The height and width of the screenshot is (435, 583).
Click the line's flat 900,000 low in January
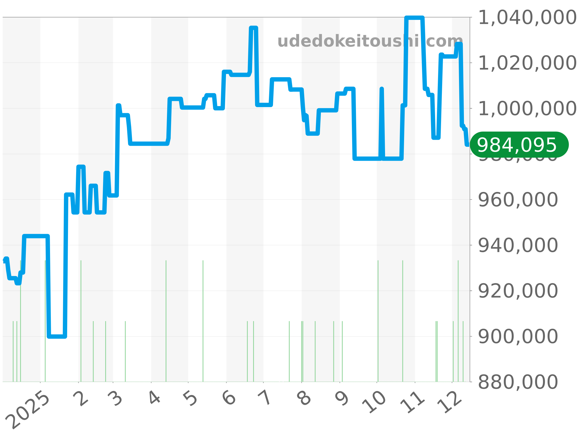pyautogui.click(x=57, y=336)
